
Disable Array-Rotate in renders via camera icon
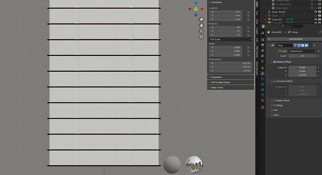point(320,12)
